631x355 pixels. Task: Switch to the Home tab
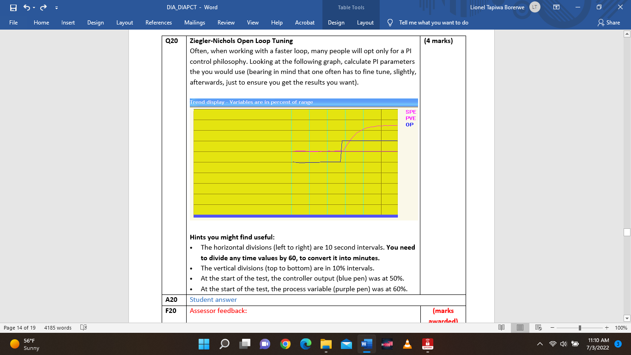pyautogui.click(x=41, y=22)
